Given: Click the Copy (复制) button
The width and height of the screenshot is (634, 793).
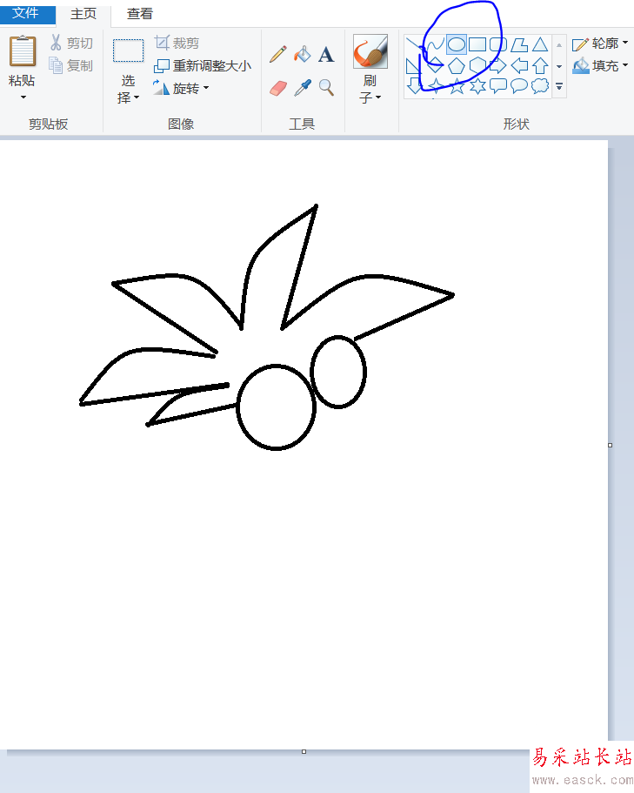Looking at the screenshot, I should point(71,65).
